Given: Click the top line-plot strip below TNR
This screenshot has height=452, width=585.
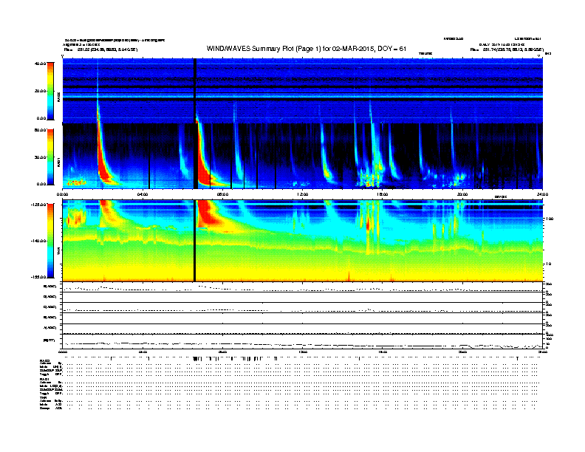Looking at the screenshot, I should tap(303, 287).
